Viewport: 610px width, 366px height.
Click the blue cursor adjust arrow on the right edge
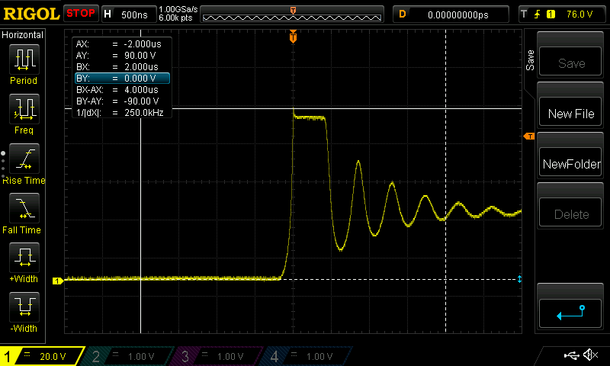point(519,279)
